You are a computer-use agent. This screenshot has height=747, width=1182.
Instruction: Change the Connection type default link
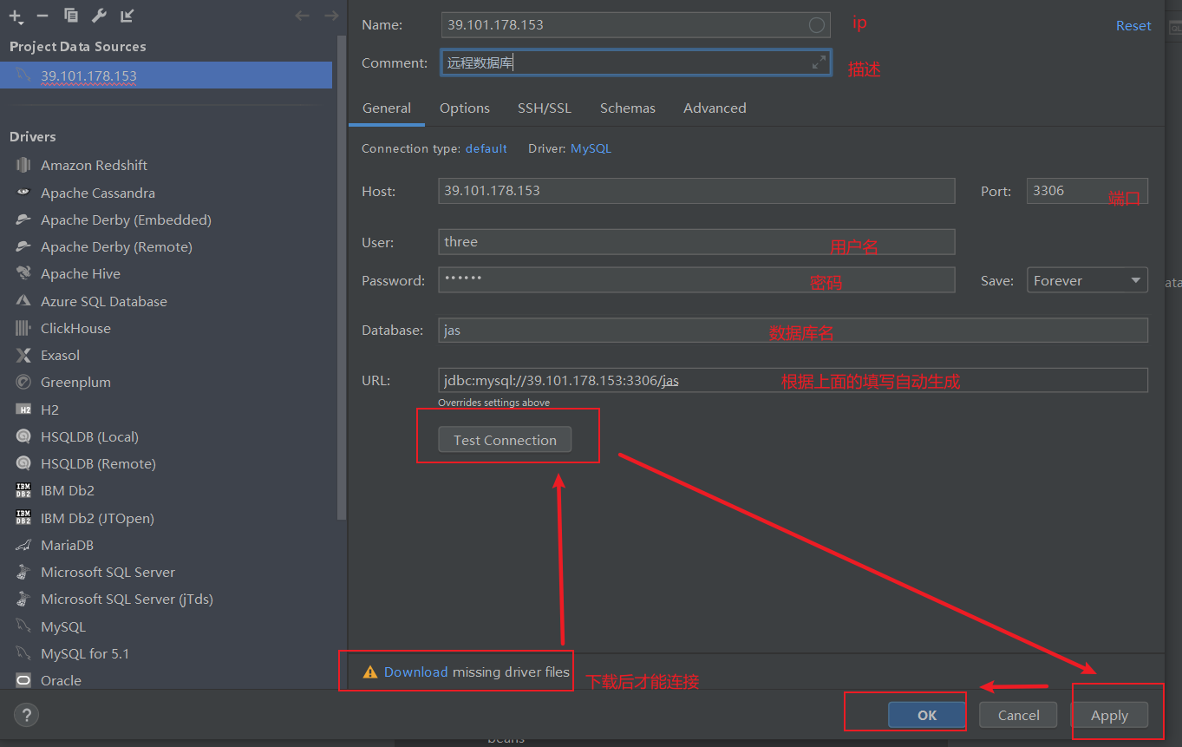[x=487, y=148]
